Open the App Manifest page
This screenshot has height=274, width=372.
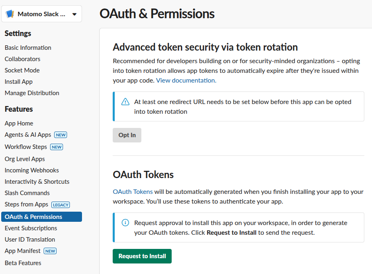(23, 251)
